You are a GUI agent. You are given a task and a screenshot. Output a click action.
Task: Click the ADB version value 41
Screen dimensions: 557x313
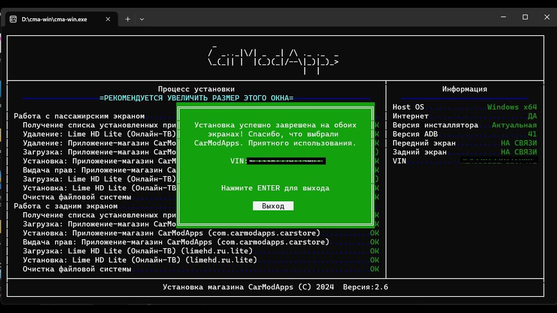click(533, 134)
